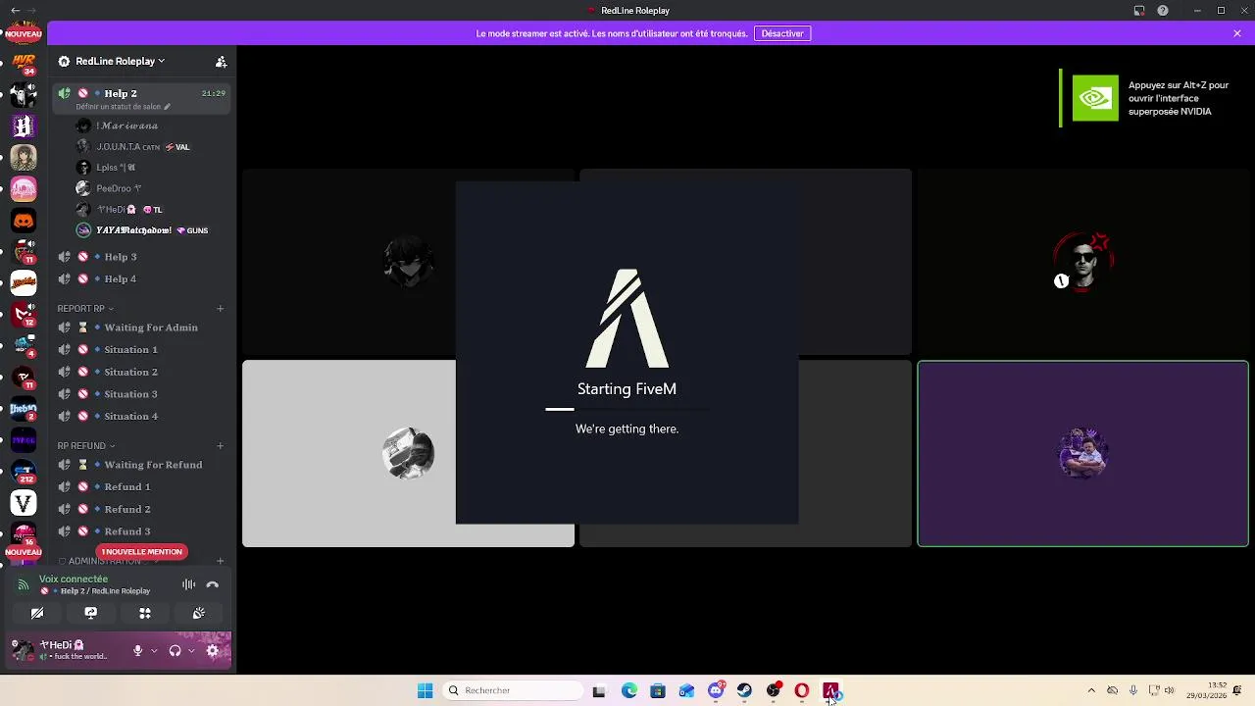Join the Situation 3 channel
This screenshot has height=706, width=1255.
(x=142, y=394)
